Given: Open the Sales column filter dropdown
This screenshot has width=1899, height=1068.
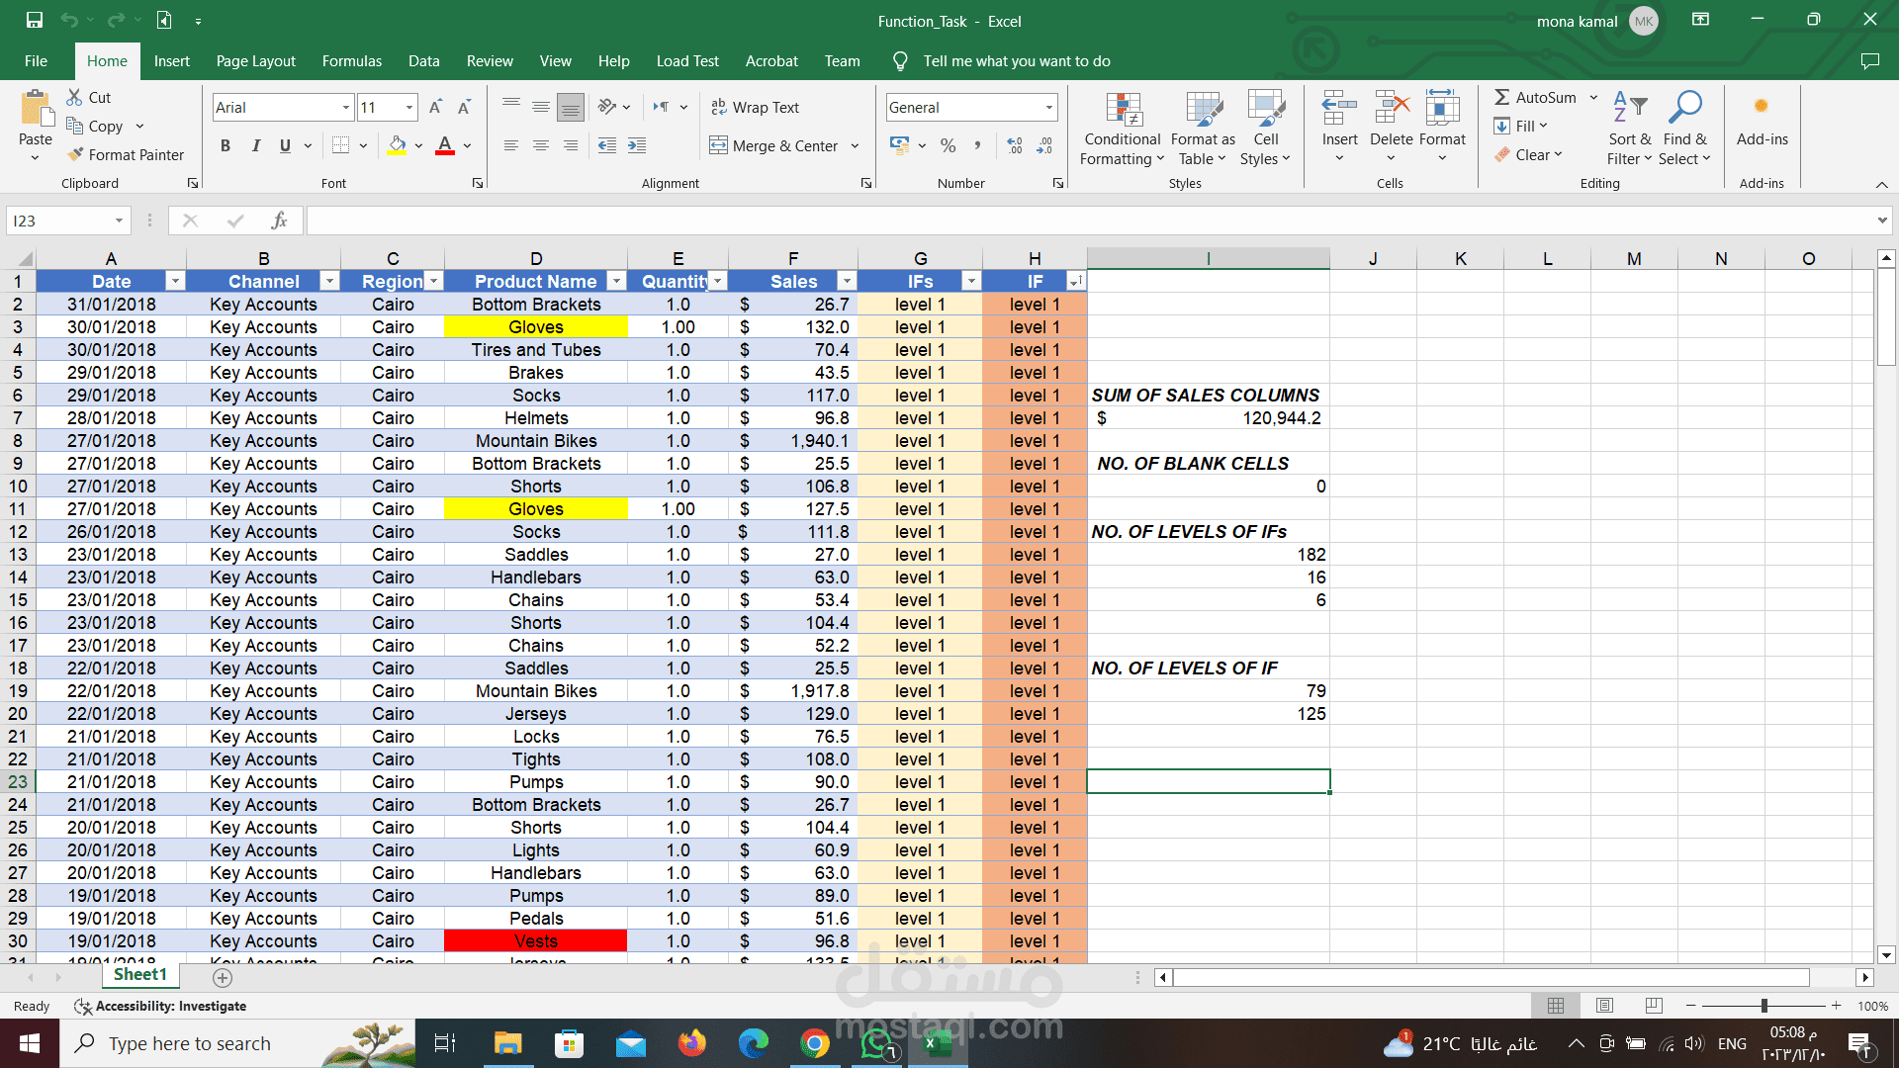Looking at the screenshot, I should [x=846, y=282].
